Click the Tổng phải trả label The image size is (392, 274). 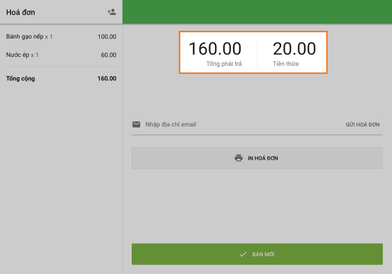click(x=224, y=64)
